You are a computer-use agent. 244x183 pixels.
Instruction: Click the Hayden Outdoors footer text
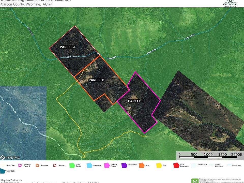pyautogui.click(x=11, y=180)
